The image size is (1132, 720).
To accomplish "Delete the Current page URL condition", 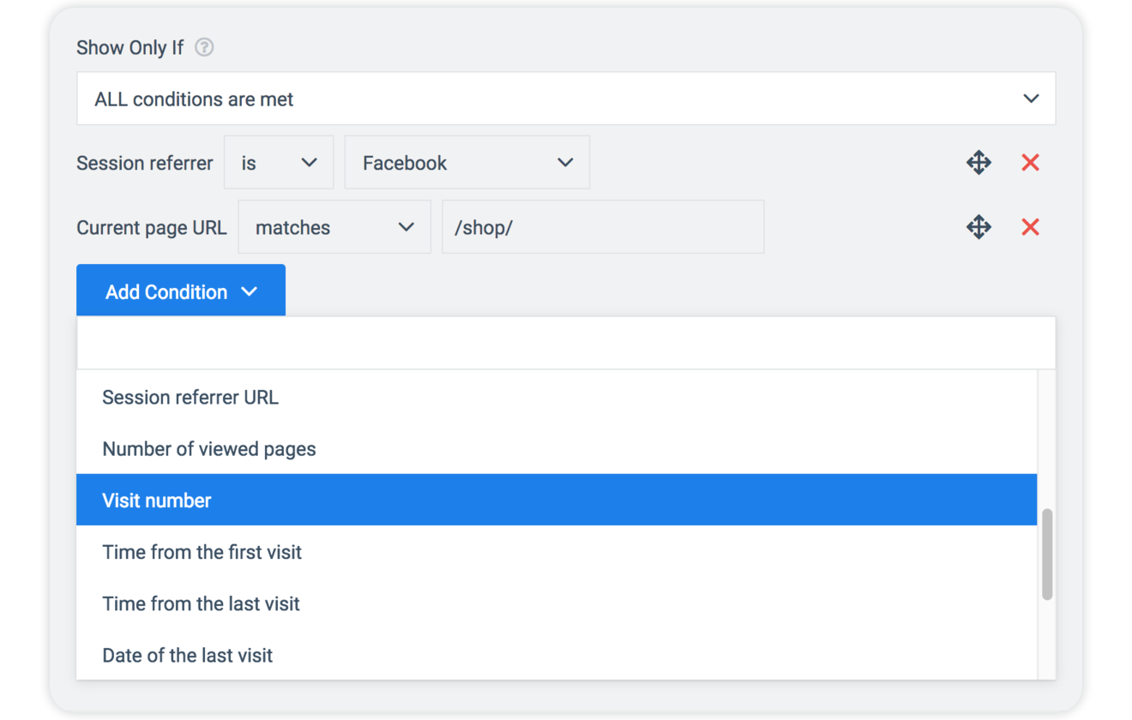I will pos(1030,227).
